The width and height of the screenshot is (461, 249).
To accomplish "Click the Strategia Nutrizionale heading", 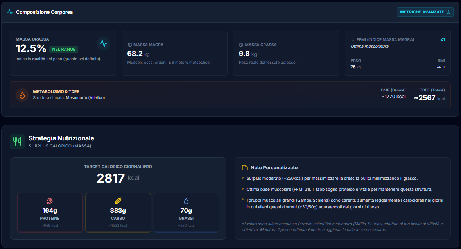I will [61, 138].
